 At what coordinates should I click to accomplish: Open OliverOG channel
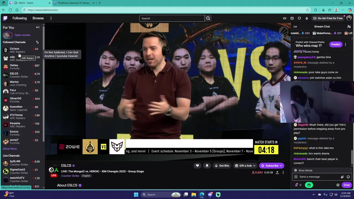point(22,100)
